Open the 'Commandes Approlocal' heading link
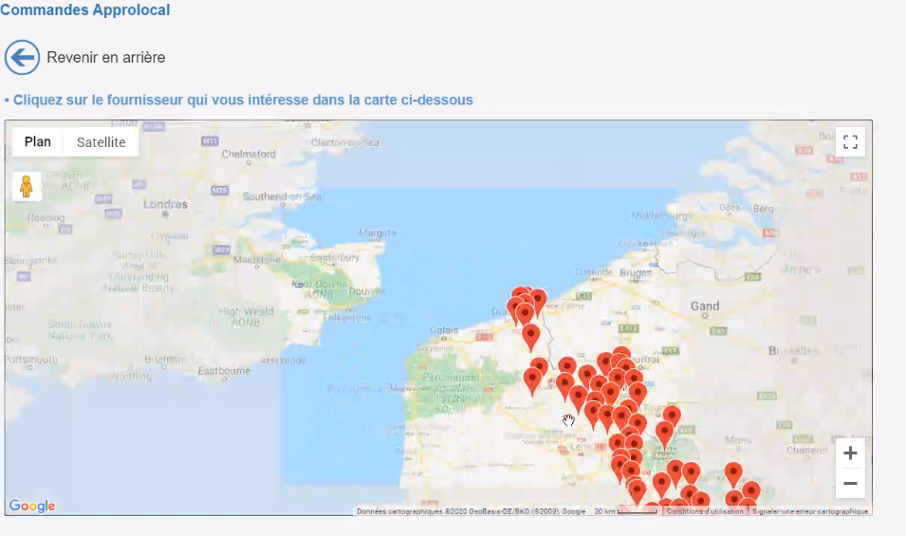Image resolution: width=906 pixels, height=536 pixels. click(x=85, y=9)
